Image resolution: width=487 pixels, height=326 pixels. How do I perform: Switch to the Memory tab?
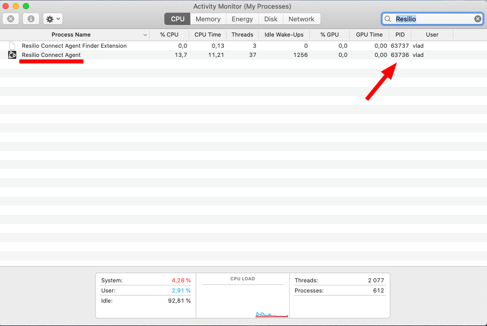coord(208,19)
